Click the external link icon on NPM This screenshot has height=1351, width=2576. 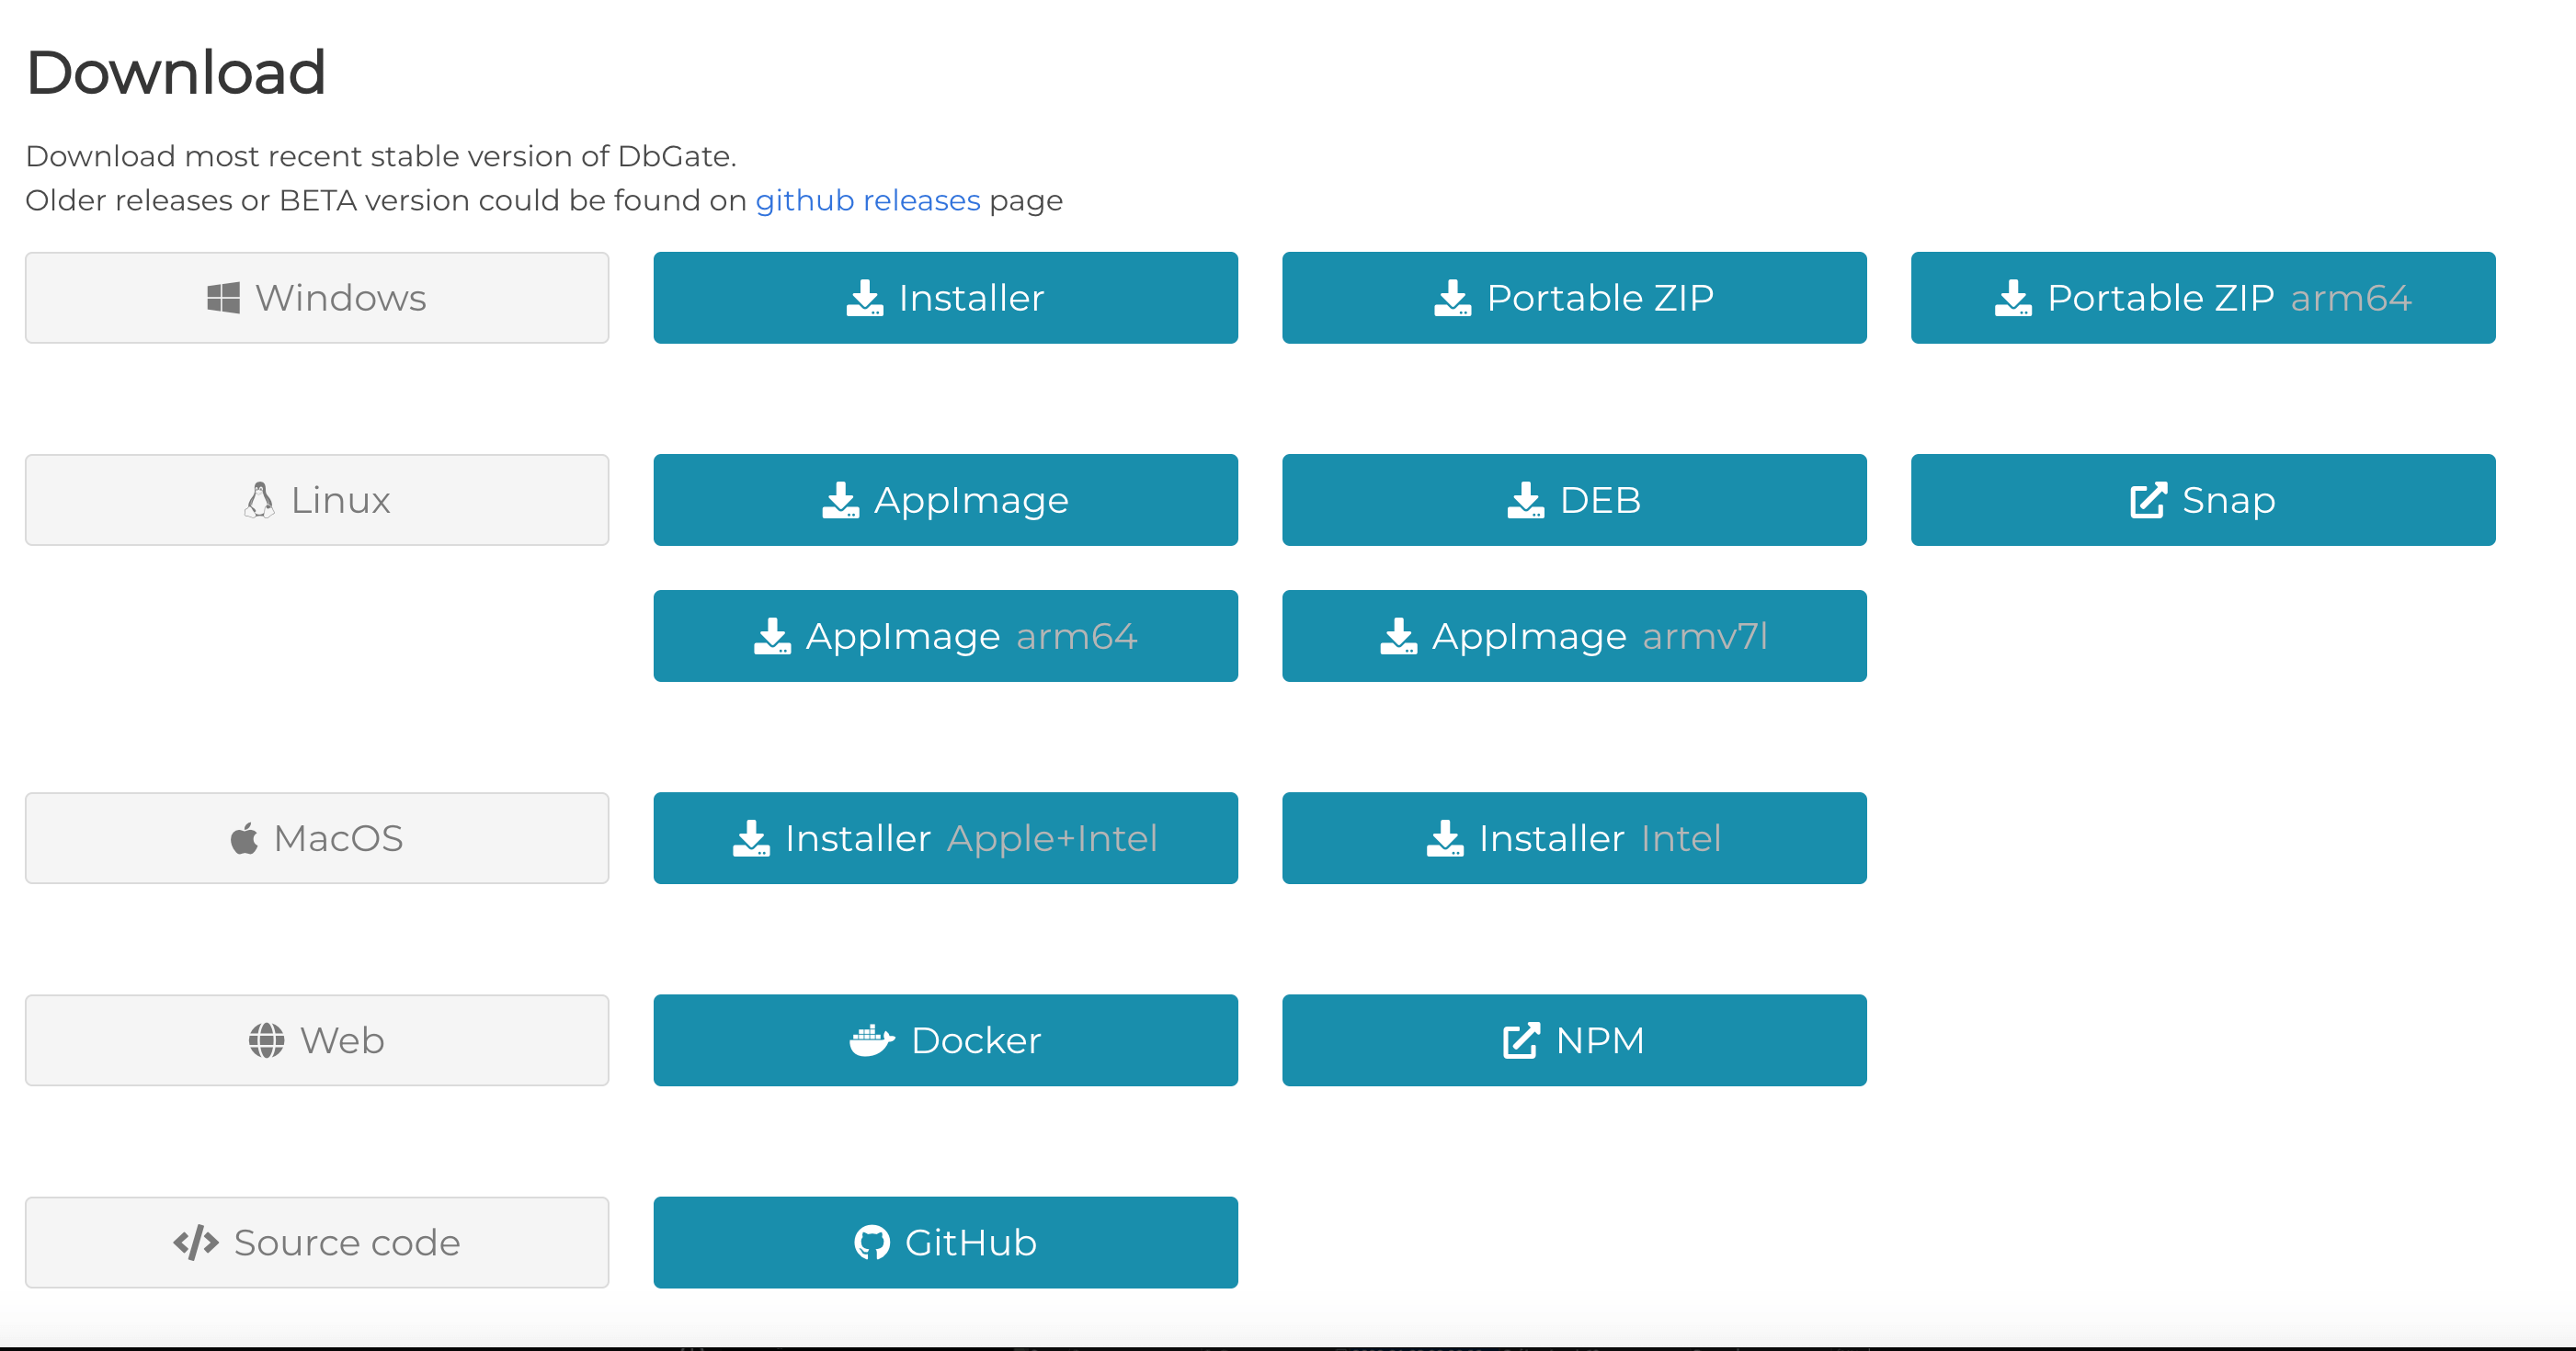point(1521,1040)
